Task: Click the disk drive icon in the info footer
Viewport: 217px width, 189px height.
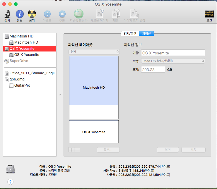Action: pyautogui.click(x=11, y=169)
